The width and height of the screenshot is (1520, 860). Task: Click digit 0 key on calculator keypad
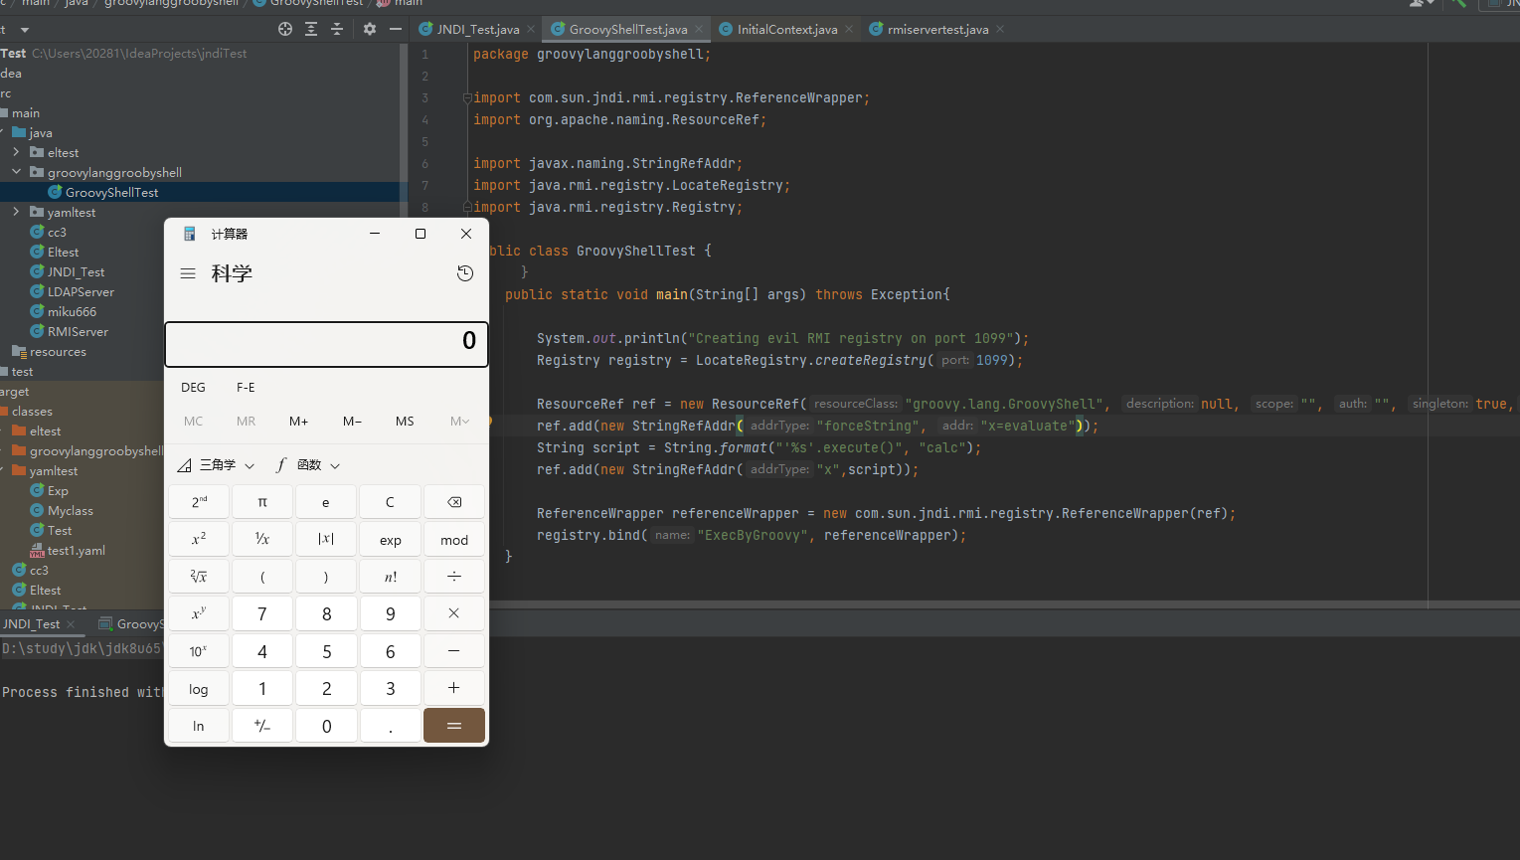point(326,726)
